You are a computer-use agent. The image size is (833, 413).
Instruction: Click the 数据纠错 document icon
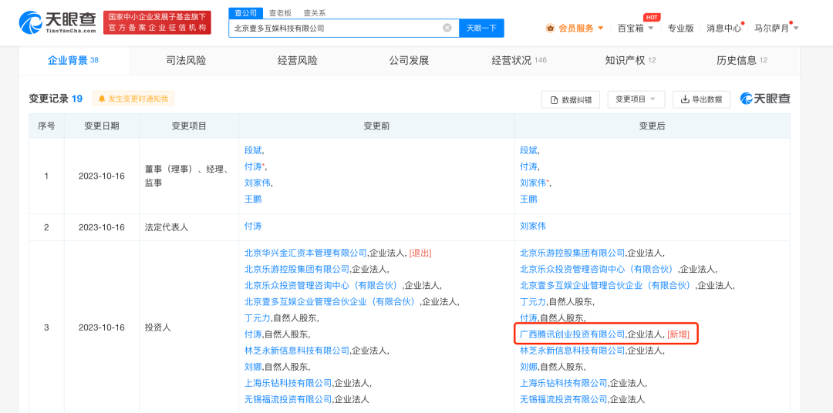click(x=554, y=100)
